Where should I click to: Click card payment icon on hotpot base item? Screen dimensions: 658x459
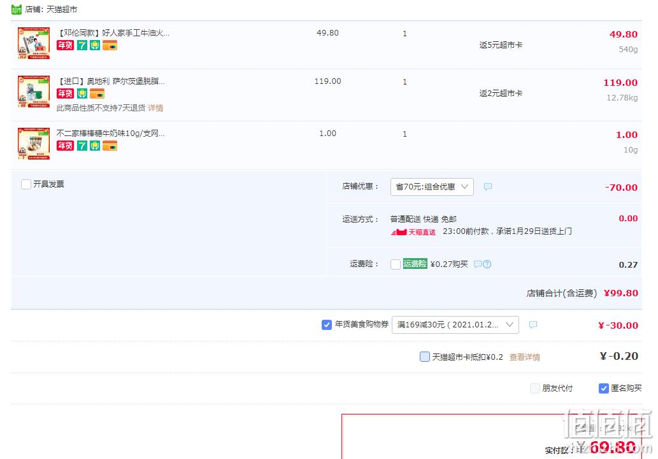click(x=110, y=45)
